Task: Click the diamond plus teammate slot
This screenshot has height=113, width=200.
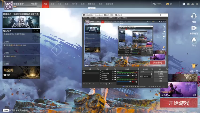Action: click(57, 50)
